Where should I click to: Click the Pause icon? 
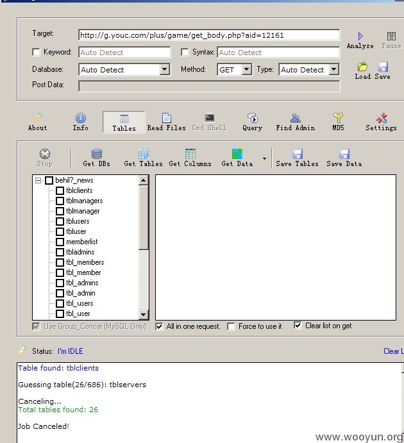[x=391, y=36]
